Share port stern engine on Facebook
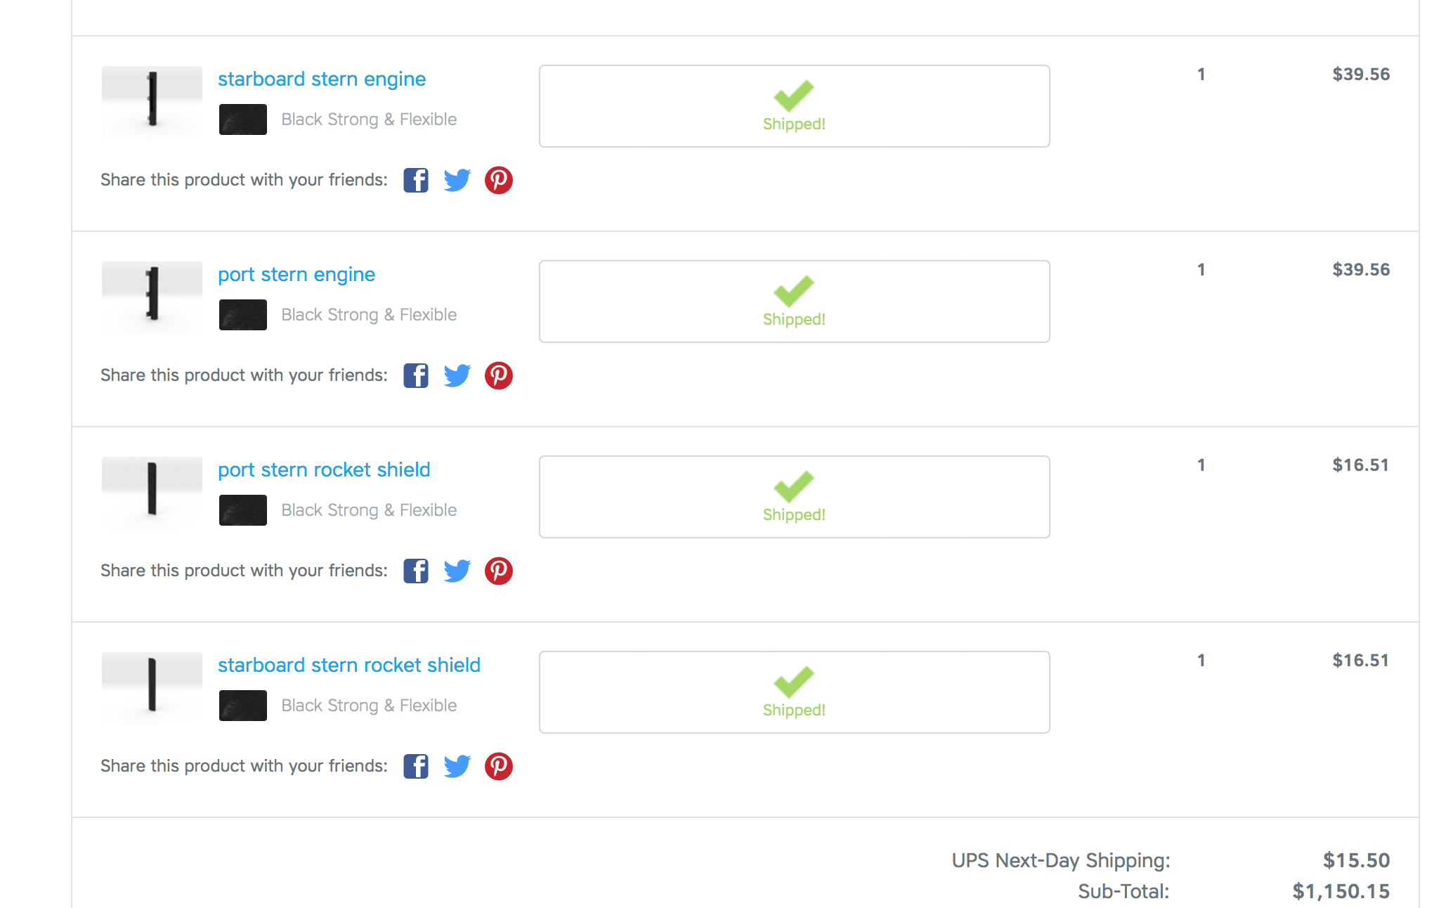 416,376
